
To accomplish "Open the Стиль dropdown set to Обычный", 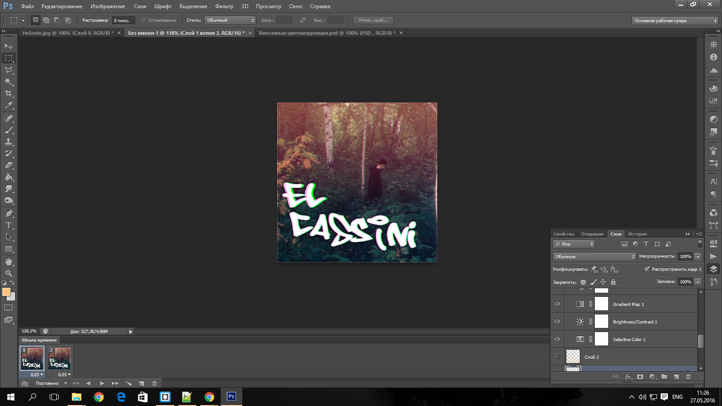I will (x=230, y=20).
